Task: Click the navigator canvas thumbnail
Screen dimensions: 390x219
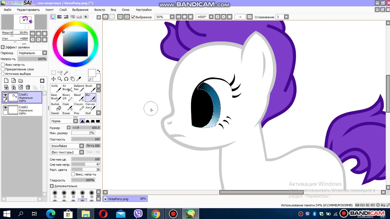Action: (x=24, y=22)
